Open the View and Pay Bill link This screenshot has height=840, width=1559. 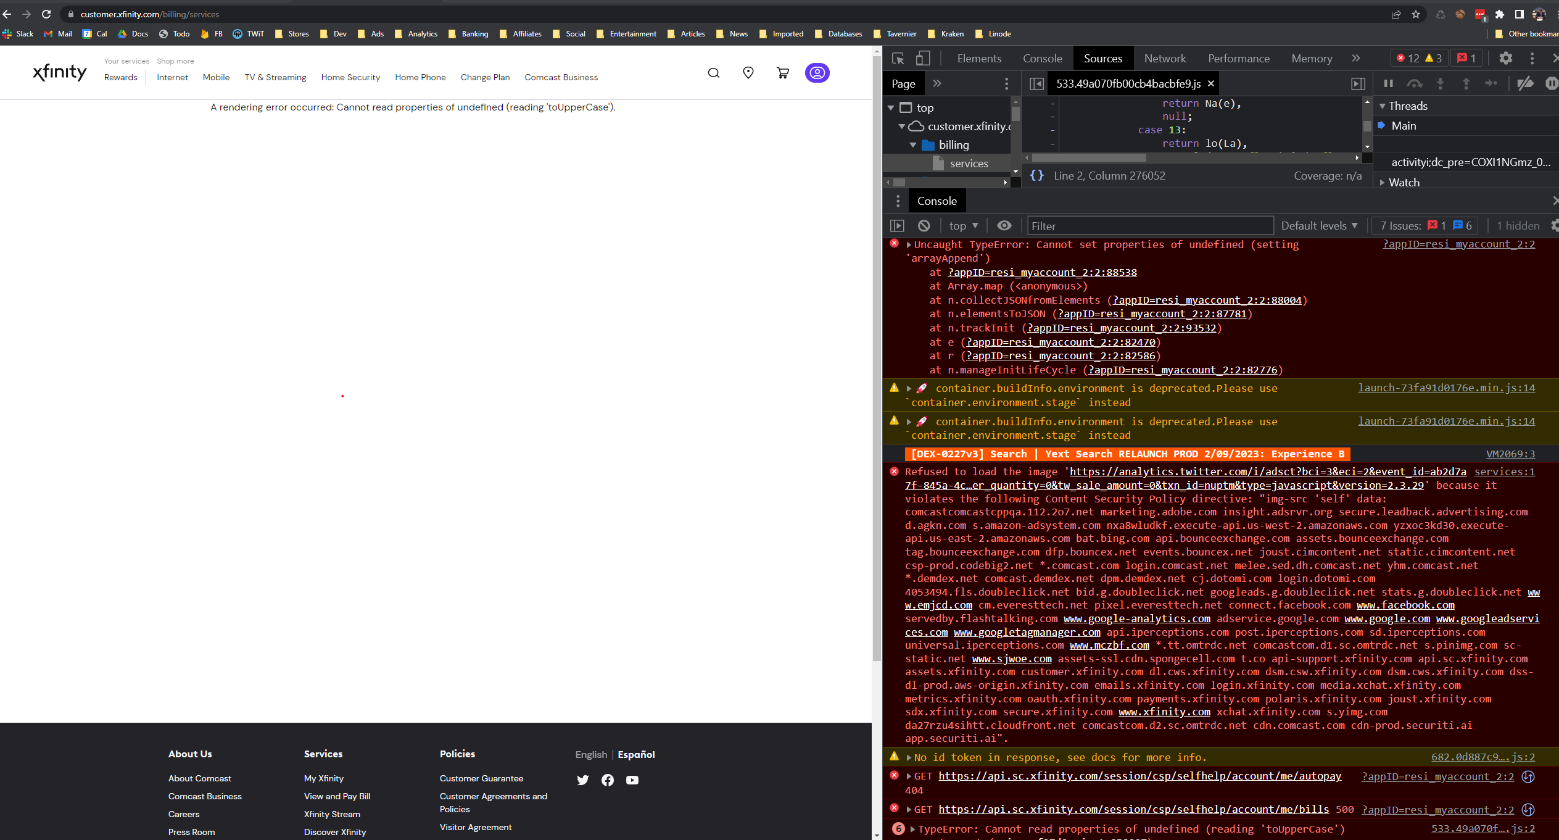pyautogui.click(x=337, y=796)
